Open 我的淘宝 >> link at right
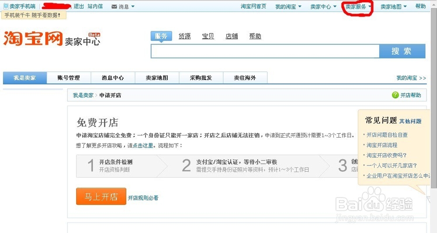The width and height of the screenshot is (437, 233). (411, 78)
